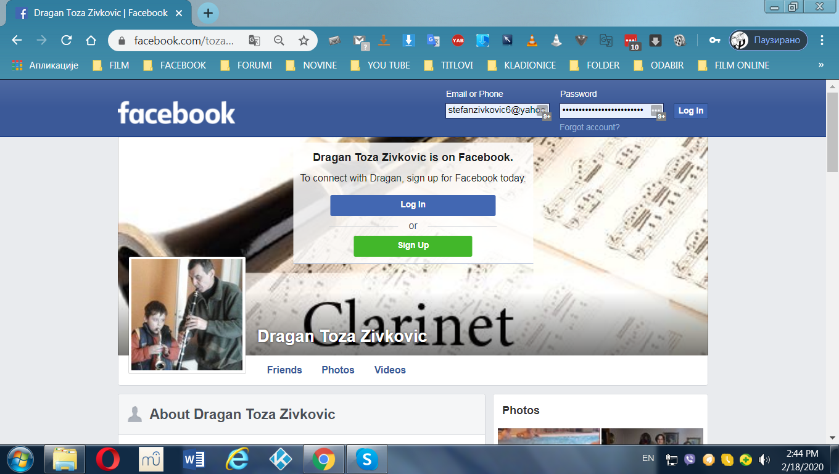The height and width of the screenshot is (474, 839).
Task: Launch Opera from the taskbar
Action: (109, 459)
